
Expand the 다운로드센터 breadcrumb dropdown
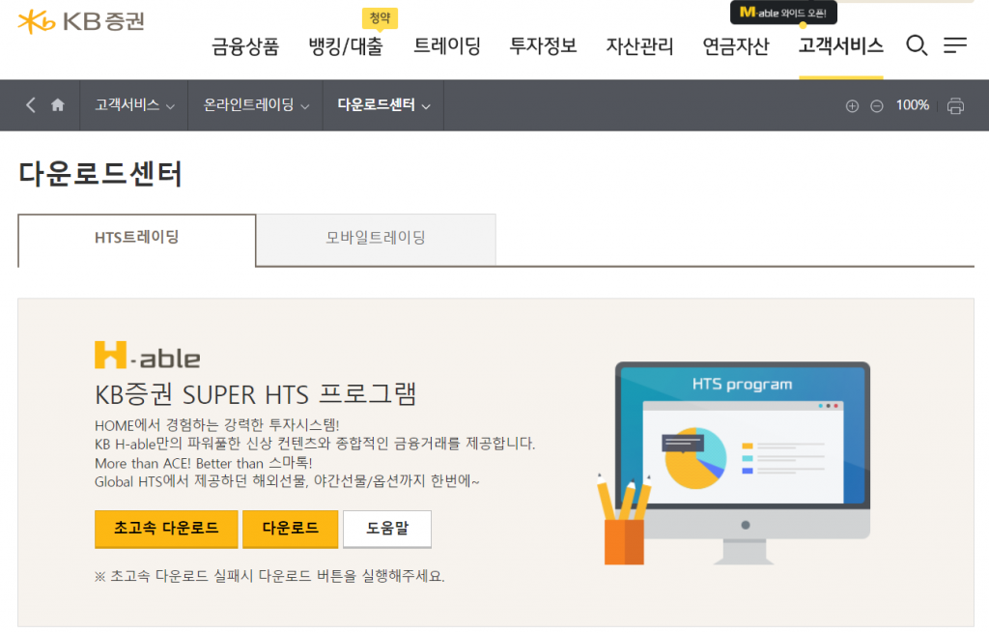coord(383,104)
